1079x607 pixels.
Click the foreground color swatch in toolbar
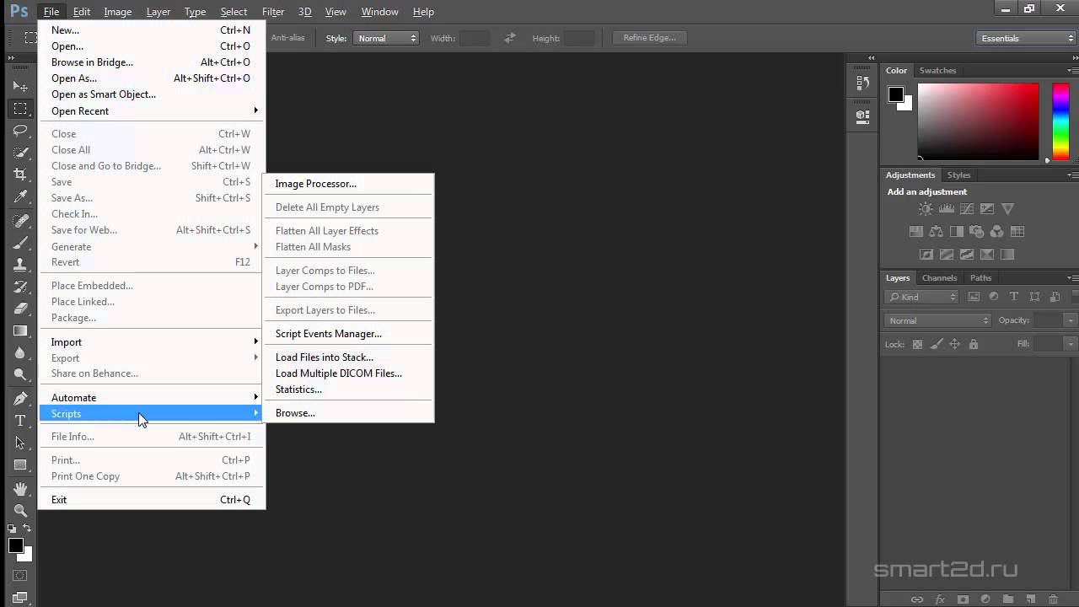coord(16,546)
